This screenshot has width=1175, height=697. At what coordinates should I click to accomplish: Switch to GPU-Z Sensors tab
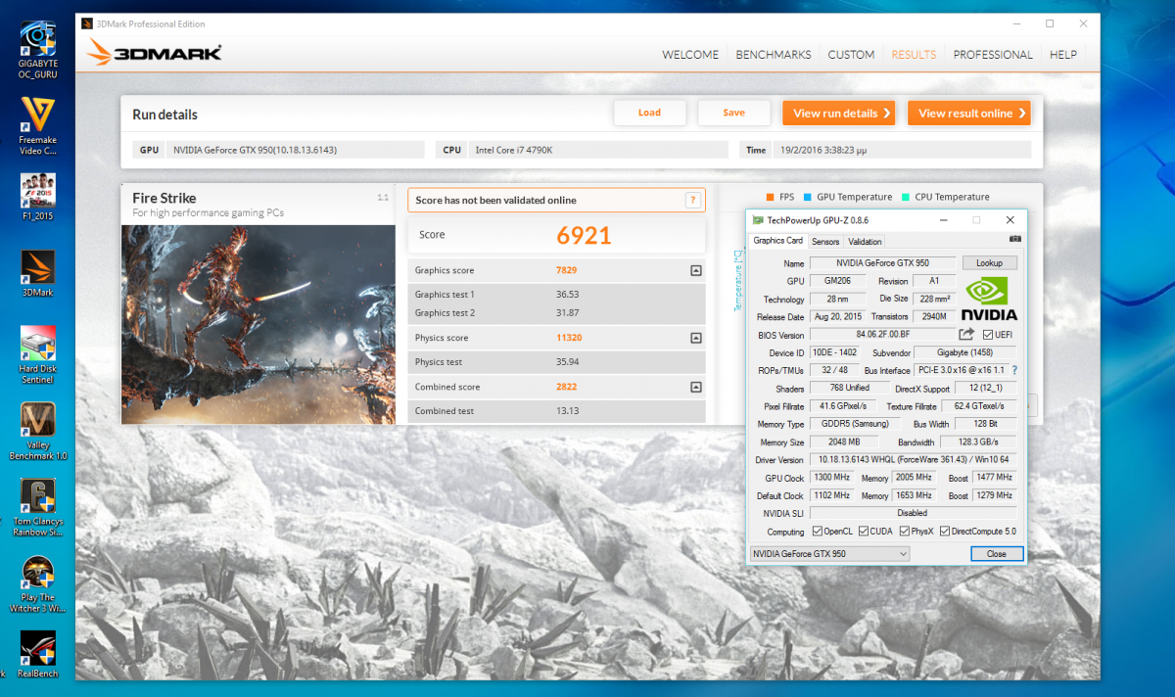pos(825,241)
